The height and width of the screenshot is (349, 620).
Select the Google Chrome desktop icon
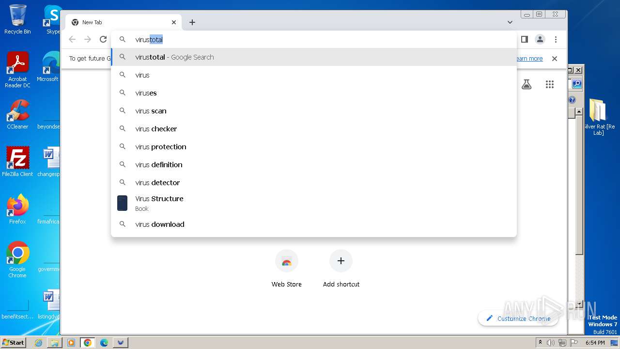[17, 259]
